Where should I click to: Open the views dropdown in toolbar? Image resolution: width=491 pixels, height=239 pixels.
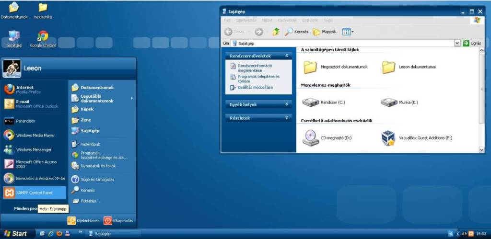tap(352, 32)
